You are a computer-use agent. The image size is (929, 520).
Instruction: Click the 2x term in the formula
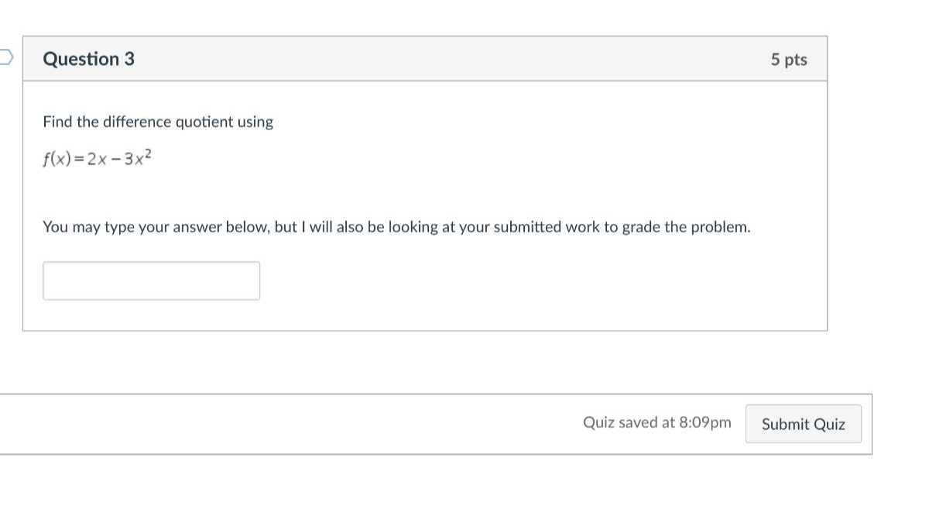click(x=96, y=159)
